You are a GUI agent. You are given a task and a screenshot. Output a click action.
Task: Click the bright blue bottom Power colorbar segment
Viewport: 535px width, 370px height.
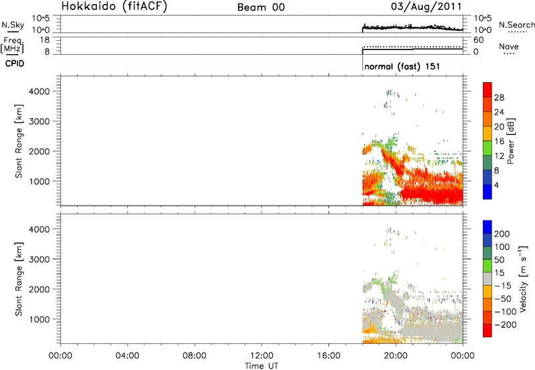tap(488, 192)
